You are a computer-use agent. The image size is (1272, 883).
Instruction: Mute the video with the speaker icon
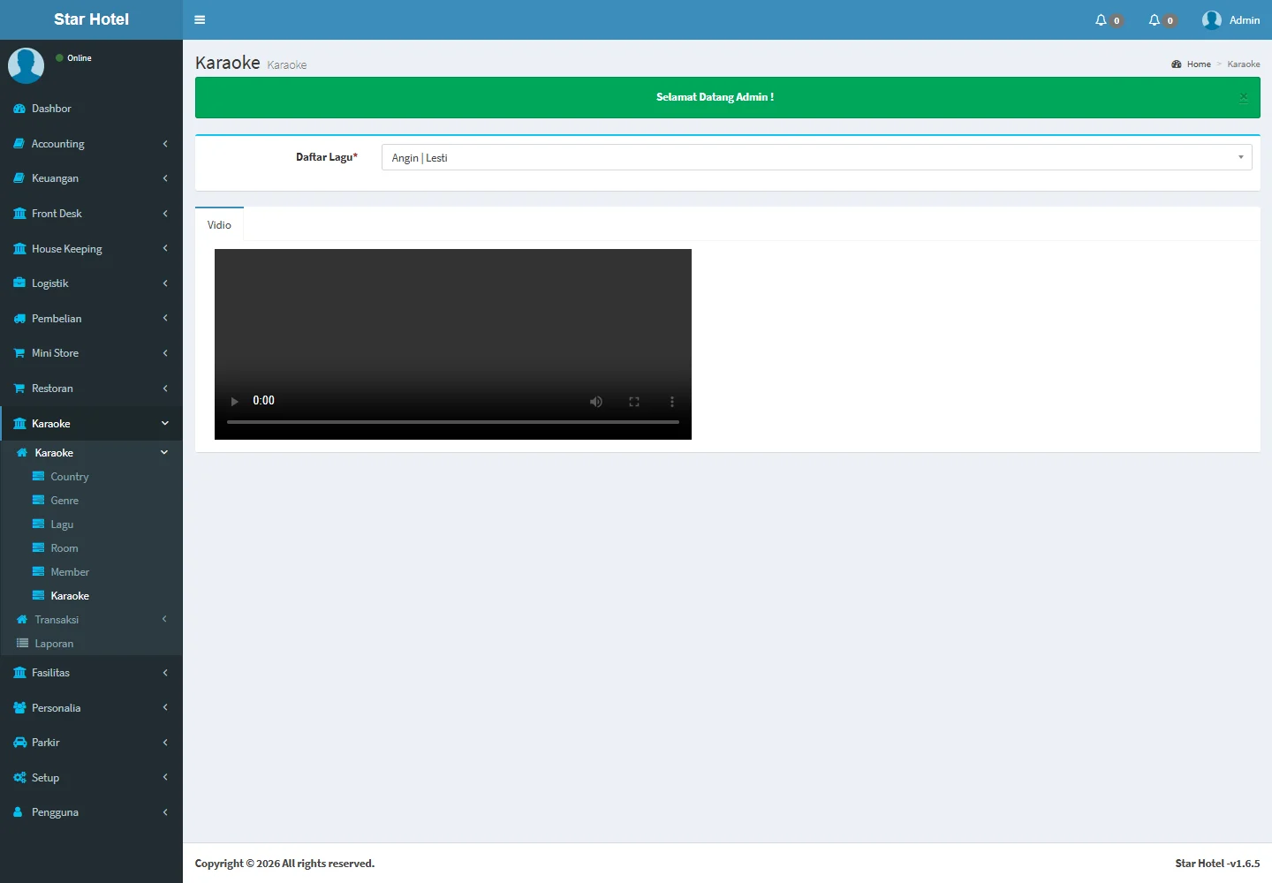596,402
